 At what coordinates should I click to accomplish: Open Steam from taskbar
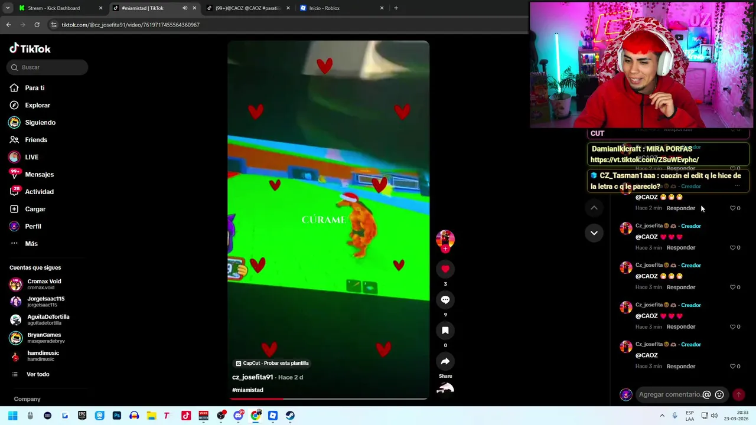(290, 416)
